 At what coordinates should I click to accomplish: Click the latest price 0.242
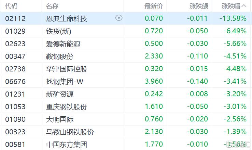(154, 94)
